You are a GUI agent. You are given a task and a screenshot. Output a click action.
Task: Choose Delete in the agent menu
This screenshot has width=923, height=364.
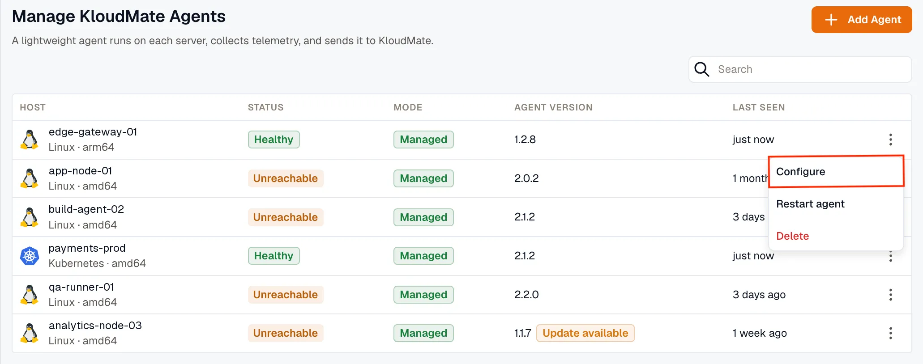(x=836, y=236)
